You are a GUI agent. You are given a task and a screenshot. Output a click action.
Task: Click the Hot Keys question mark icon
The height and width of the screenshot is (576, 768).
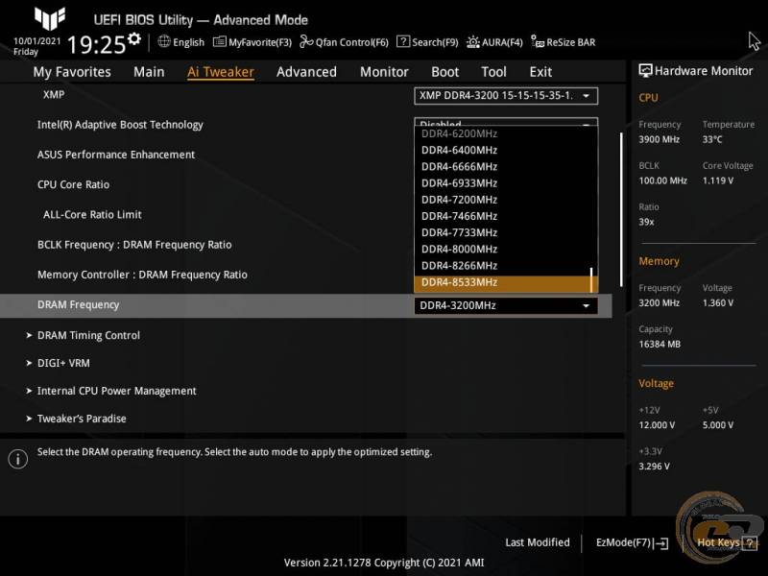point(749,542)
